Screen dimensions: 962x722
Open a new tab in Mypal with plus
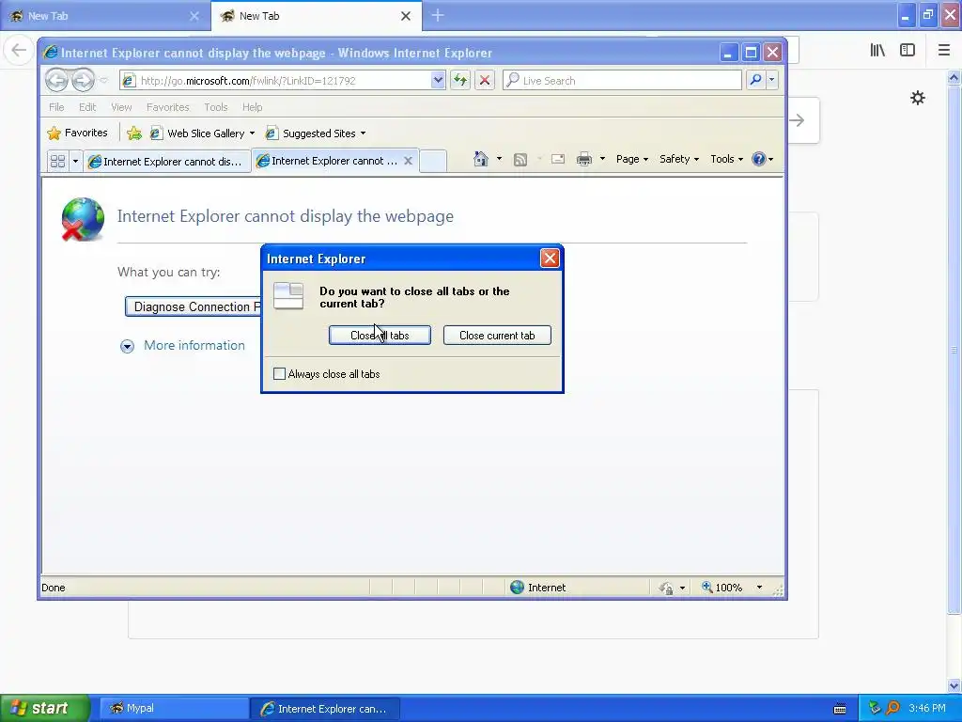click(438, 15)
